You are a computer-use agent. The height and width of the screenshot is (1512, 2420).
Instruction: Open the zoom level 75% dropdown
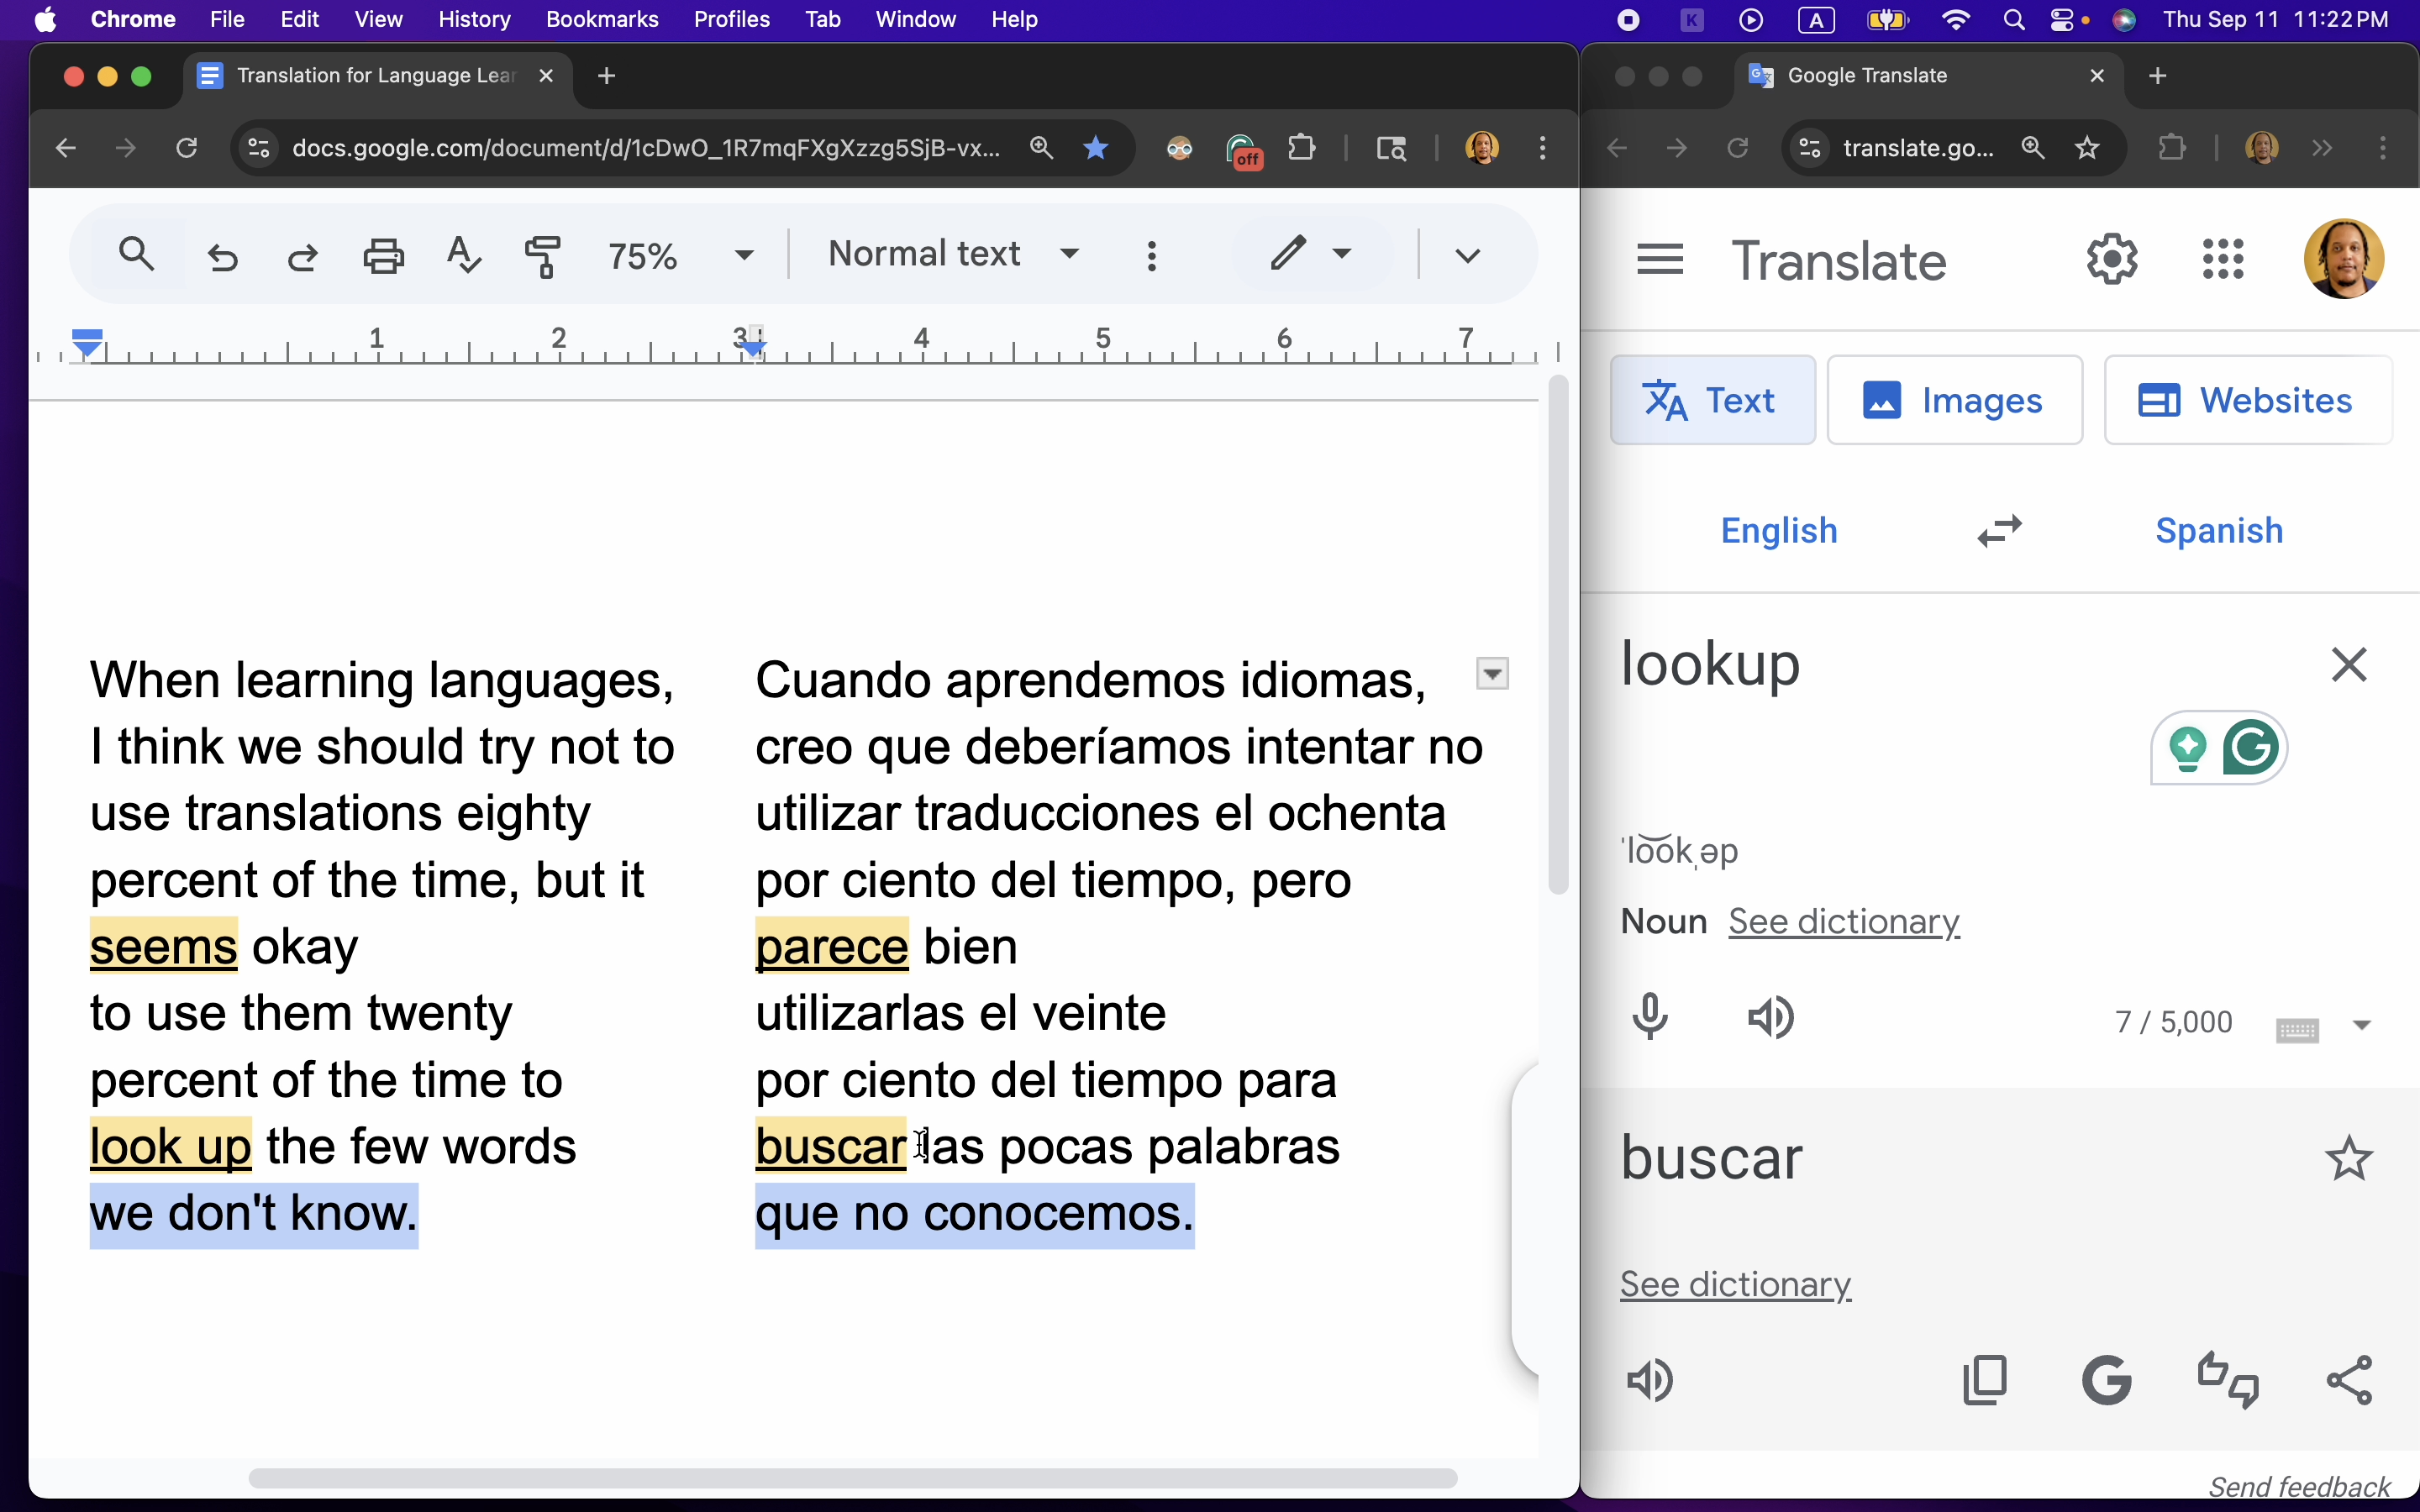(743, 256)
